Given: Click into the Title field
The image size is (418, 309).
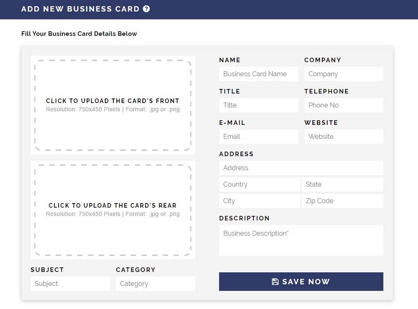Looking at the screenshot, I should [259, 105].
